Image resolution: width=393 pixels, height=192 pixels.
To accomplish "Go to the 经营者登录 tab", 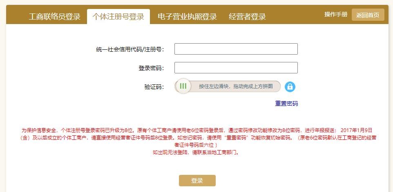I will [247, 17].
